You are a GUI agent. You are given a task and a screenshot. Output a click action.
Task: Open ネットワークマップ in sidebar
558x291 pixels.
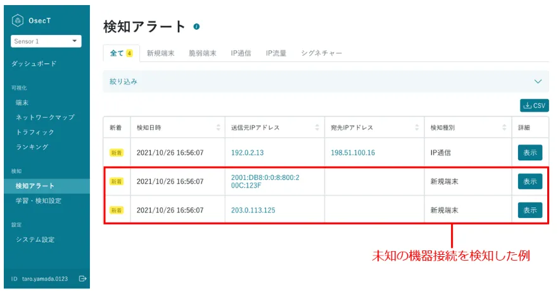pyautogui.click(x=45, y=117)
